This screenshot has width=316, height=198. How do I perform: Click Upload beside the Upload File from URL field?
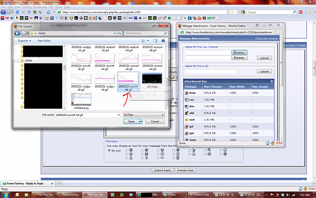point(264,71)
